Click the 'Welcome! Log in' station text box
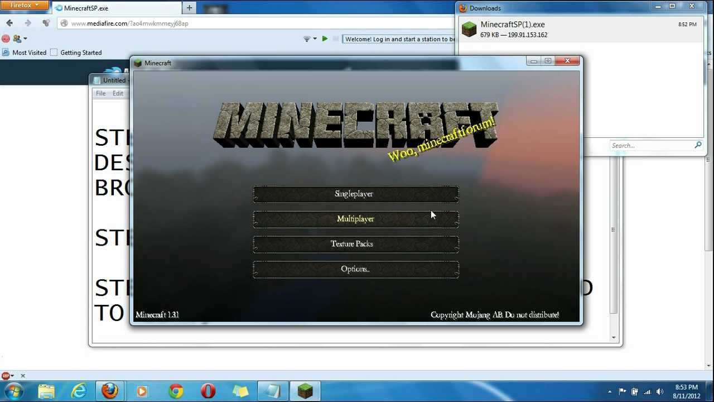Viewport: 714px width, 402px height. point(399,39)
